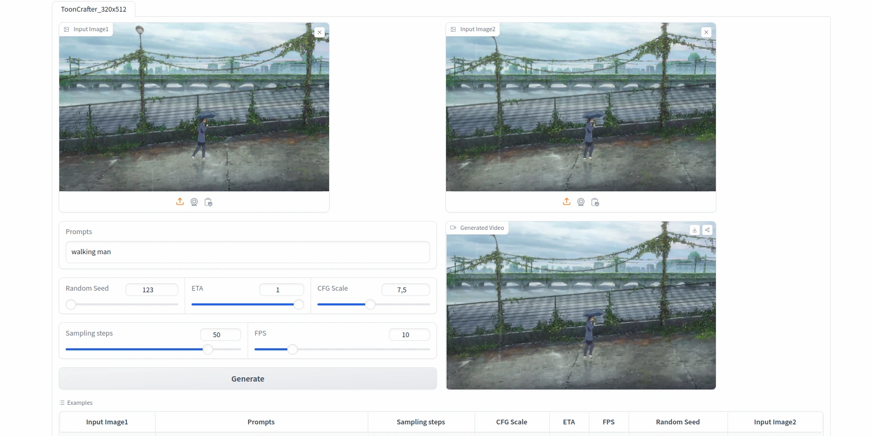Click upload icon under Input Image1
This screenshot has width=873, height=436.
180,202
